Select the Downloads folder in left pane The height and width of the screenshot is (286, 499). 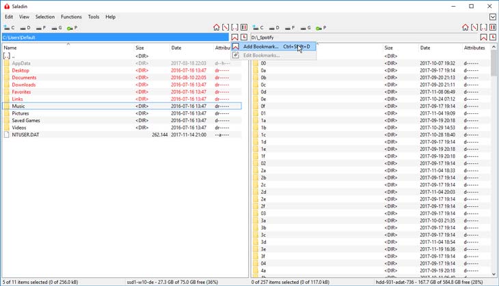[x=24, y=85]
